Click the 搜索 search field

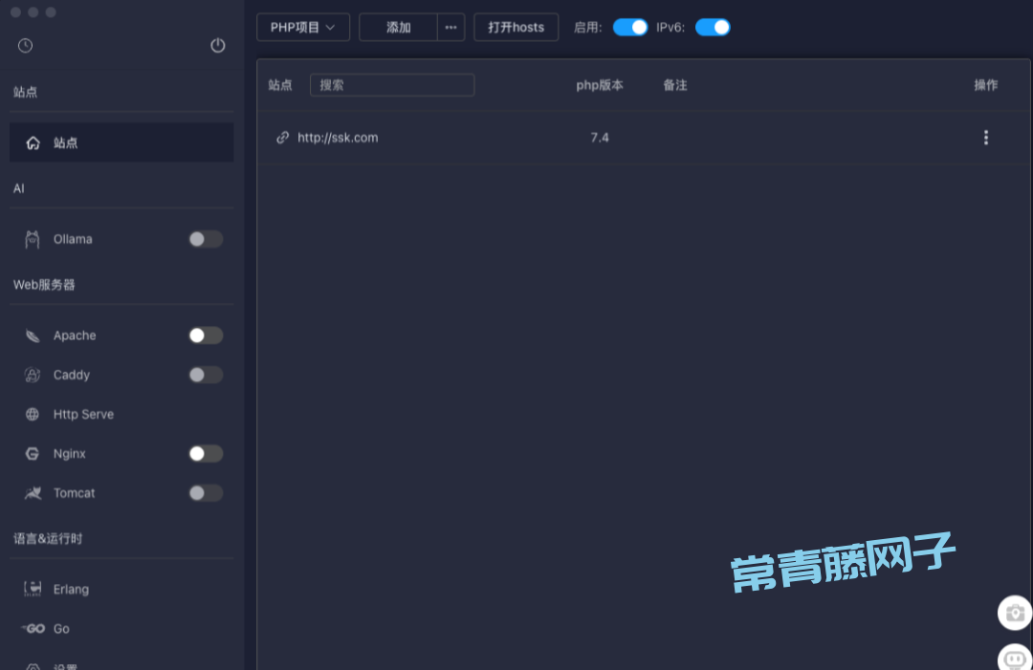point(392,85)
